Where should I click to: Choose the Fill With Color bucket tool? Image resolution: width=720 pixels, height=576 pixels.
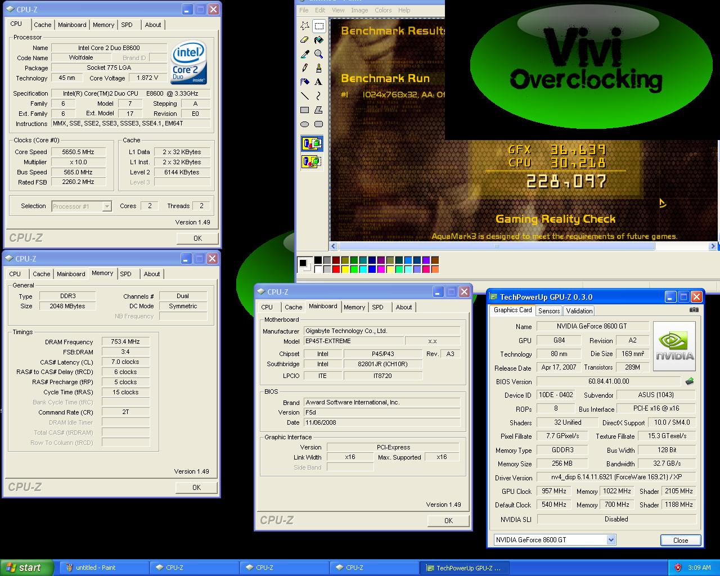[x=319, y=40]
